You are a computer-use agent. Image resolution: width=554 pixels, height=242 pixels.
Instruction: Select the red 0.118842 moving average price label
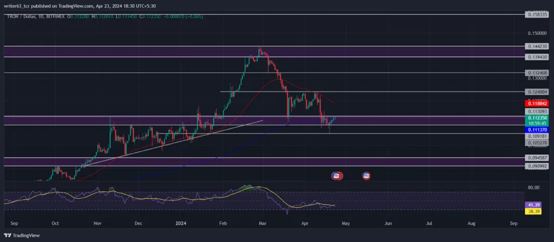537,103
